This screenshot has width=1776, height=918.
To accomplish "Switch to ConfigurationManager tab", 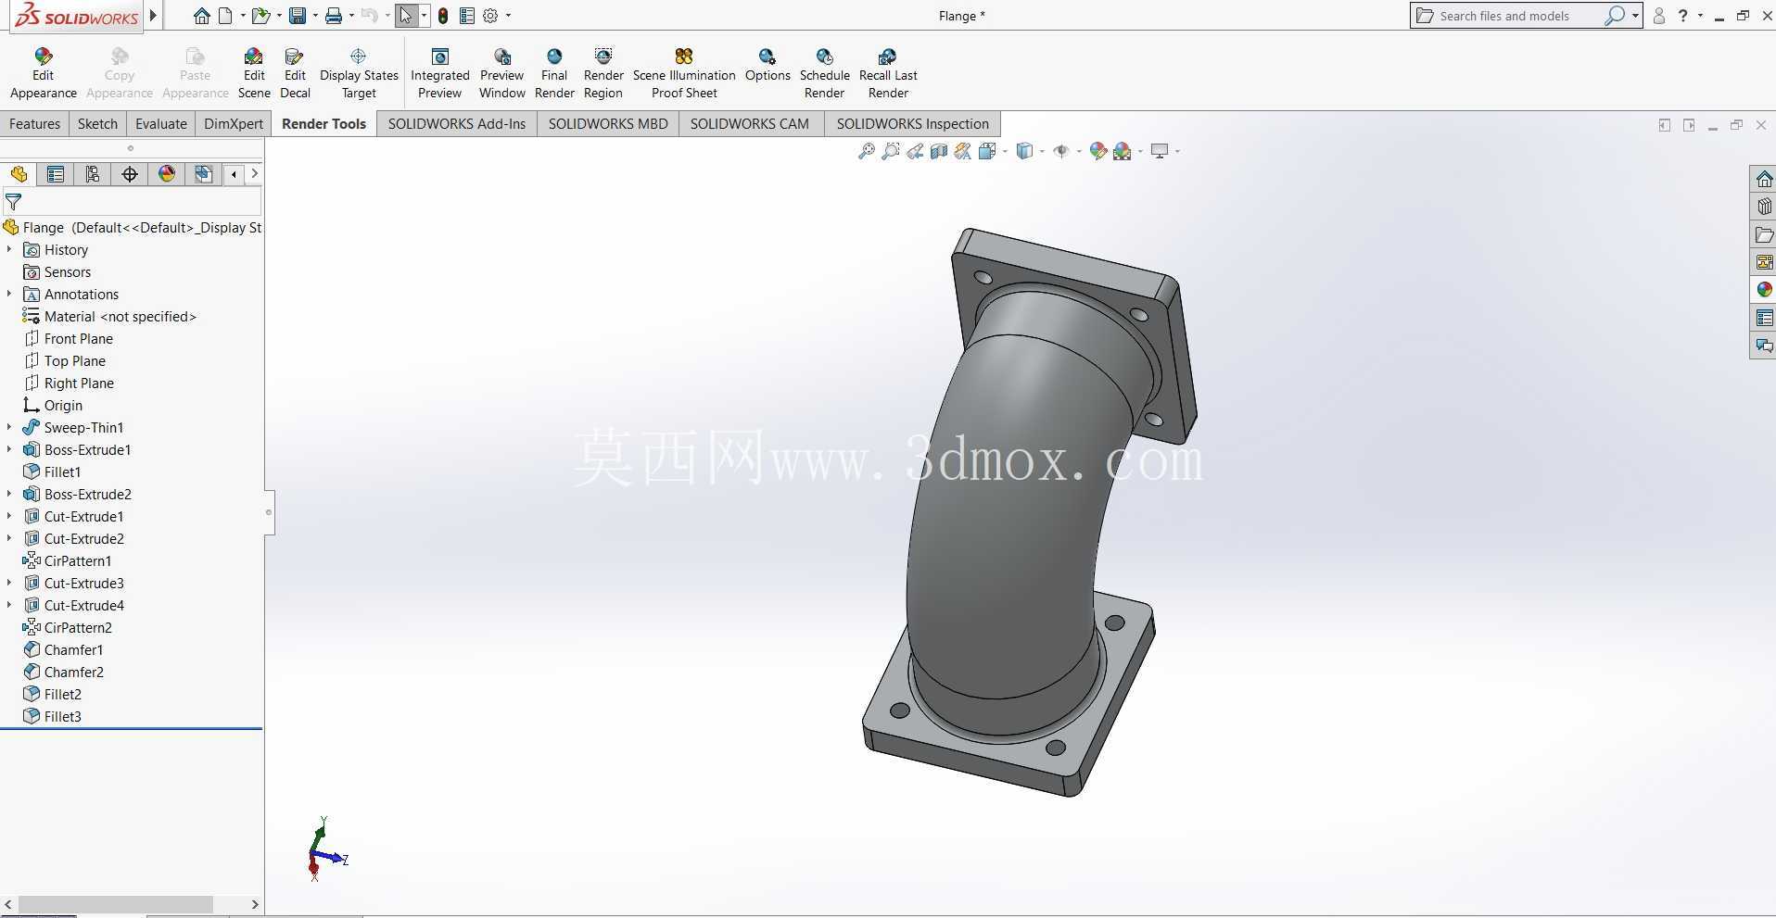I will (x=93, y=174).
